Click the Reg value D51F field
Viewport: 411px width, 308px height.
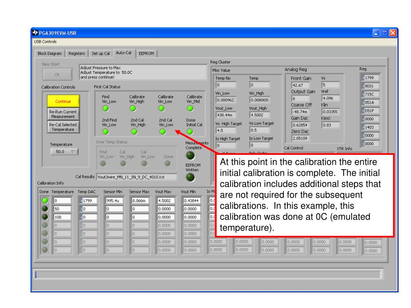coord(370,111)
